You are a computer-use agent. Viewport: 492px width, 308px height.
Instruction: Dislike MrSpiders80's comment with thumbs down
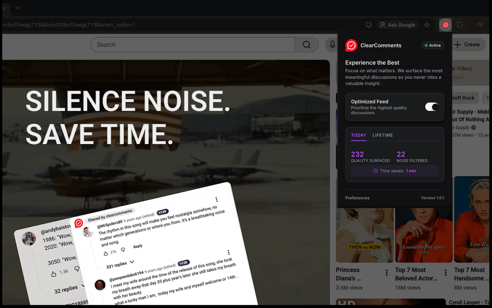coord(123,250)
